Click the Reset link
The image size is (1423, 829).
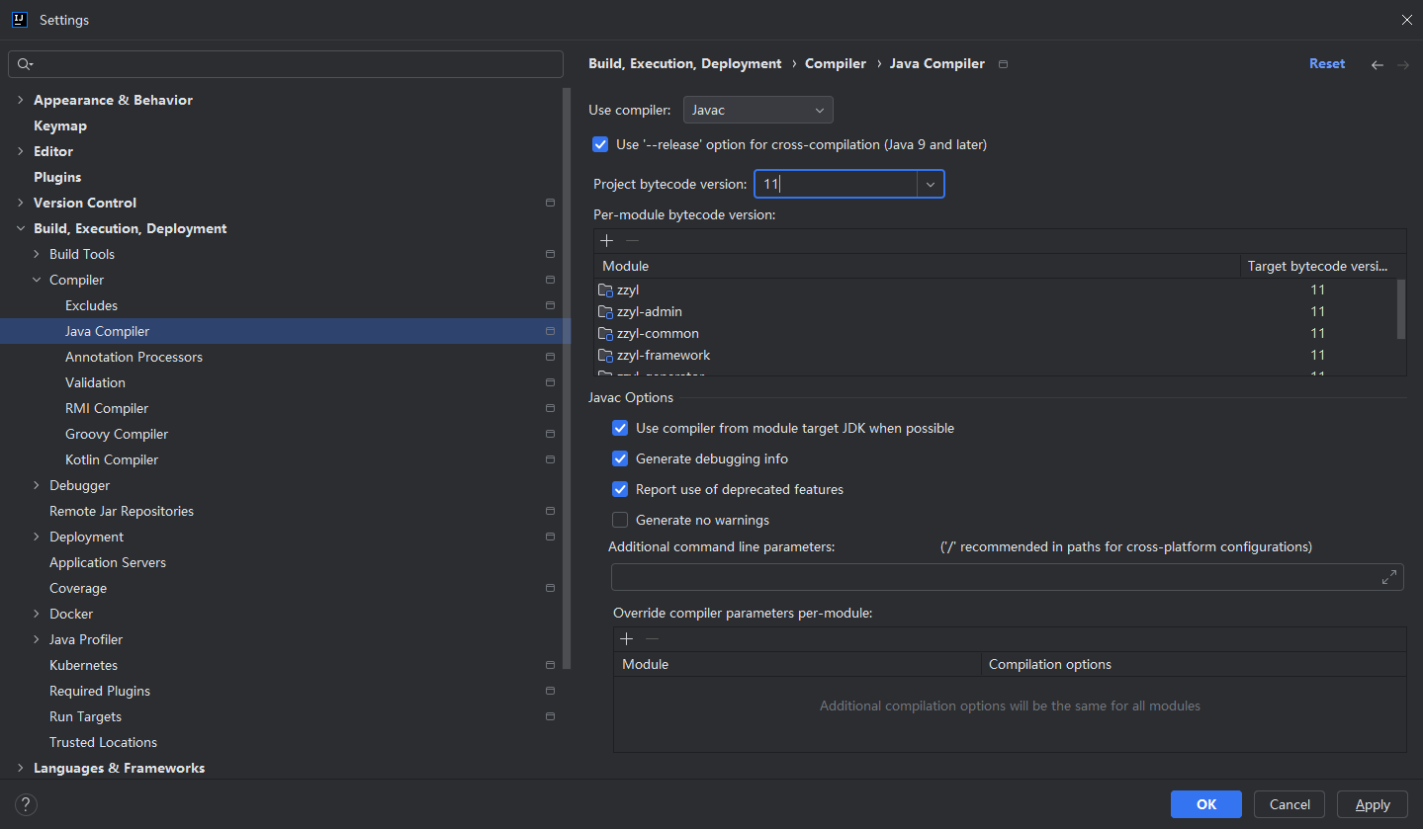point(1327,63)
